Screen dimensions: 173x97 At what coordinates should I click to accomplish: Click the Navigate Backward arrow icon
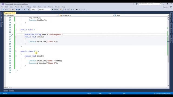point(3,10)
